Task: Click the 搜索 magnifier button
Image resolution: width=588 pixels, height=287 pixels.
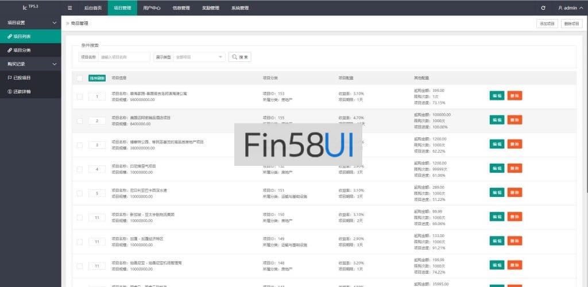Action: tap(239, 57)
